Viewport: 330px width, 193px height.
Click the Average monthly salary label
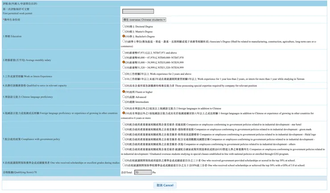27,60
